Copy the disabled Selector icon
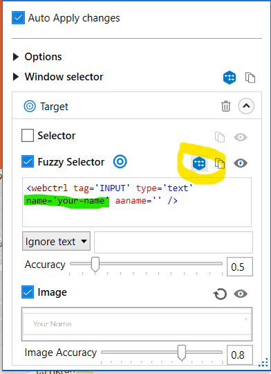The height and width of the screenshot is (374, 271). [220, 137]
